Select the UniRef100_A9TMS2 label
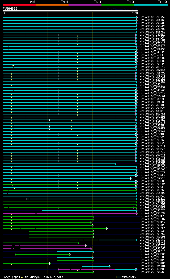The image size is (170, 279). pyautogui.click(x=152, y=213)
